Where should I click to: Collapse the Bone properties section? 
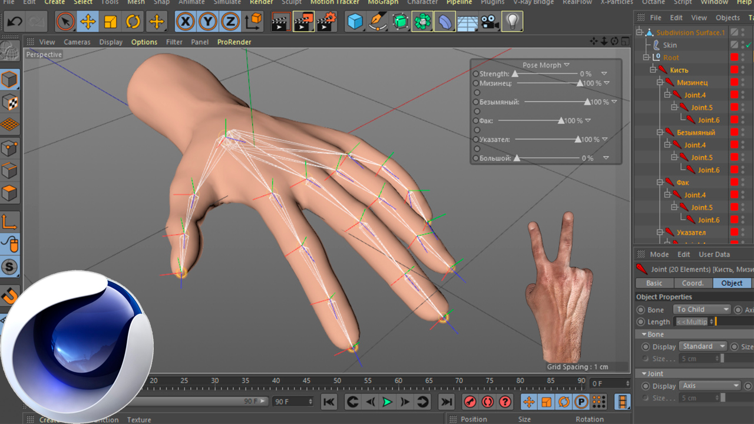(644, 334)
